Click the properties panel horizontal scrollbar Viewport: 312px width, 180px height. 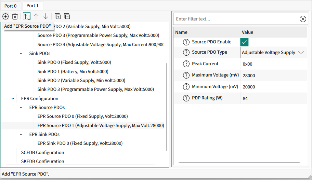239,162
